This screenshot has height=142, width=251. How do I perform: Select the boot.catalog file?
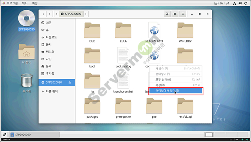(x=123, y=56)
